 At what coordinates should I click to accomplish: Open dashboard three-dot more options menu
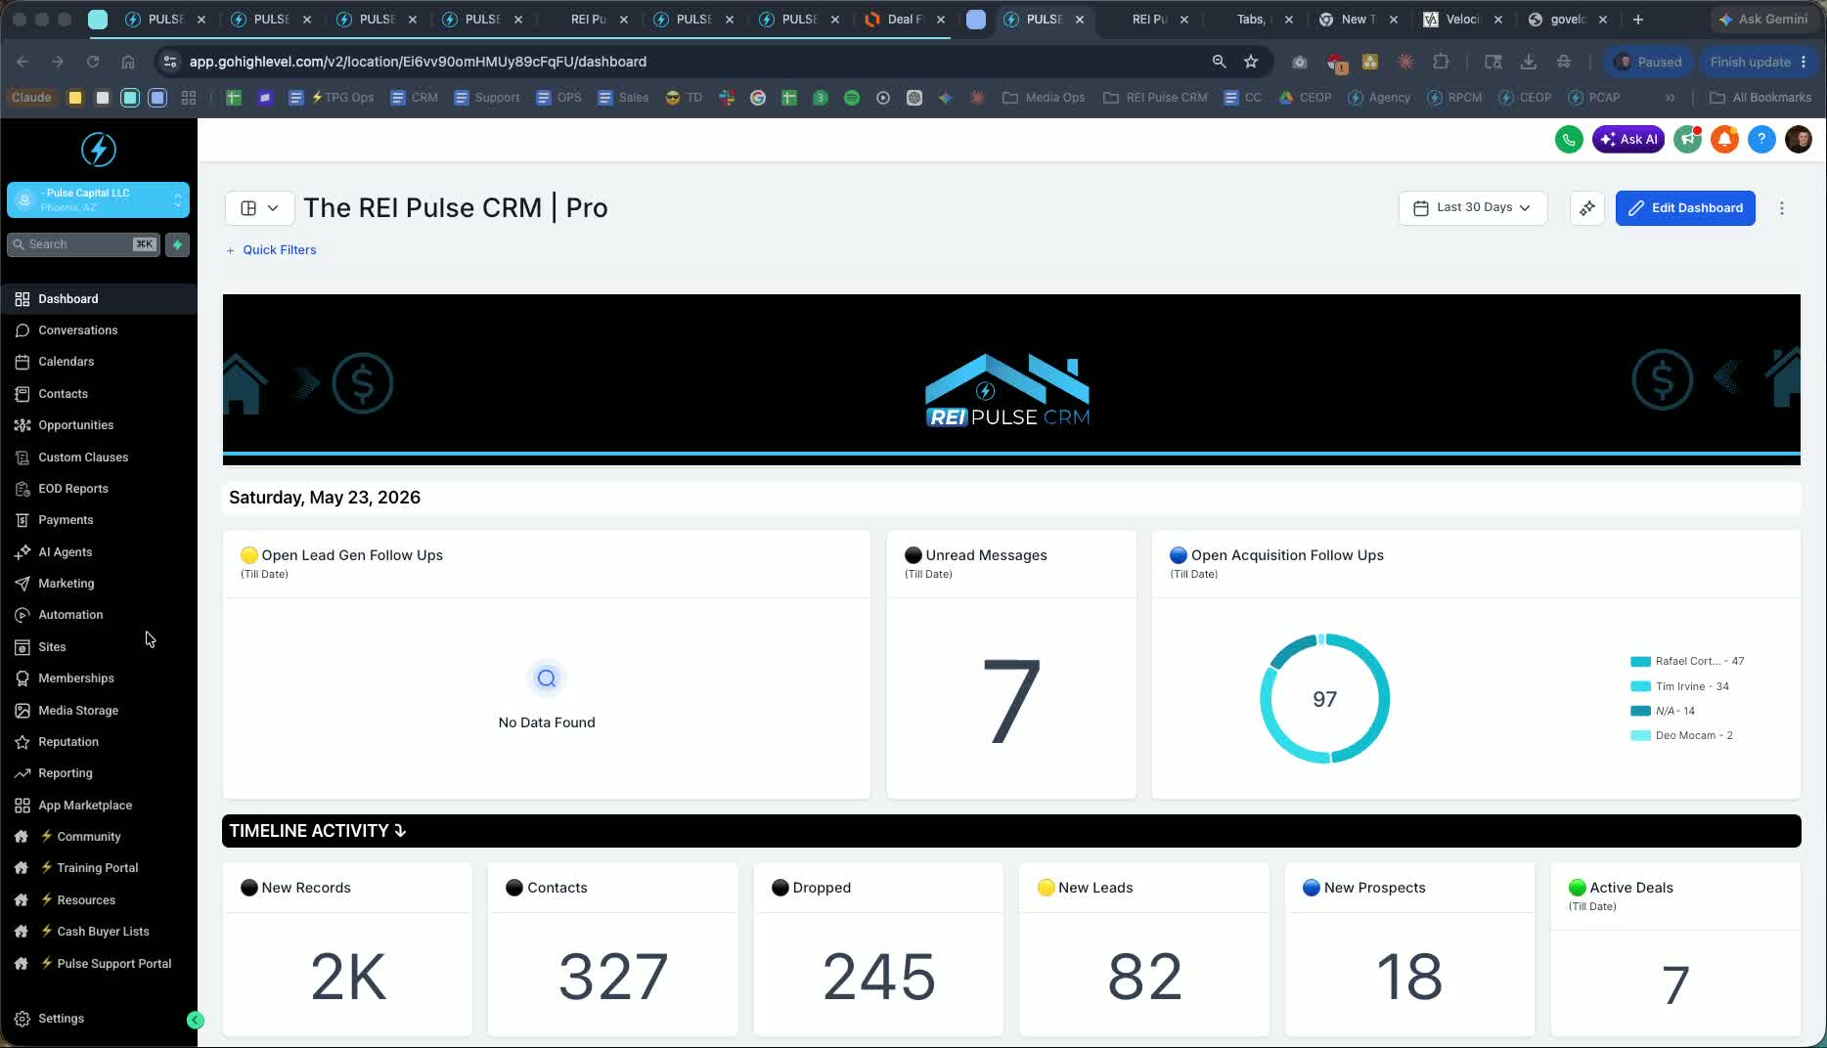1782,208
